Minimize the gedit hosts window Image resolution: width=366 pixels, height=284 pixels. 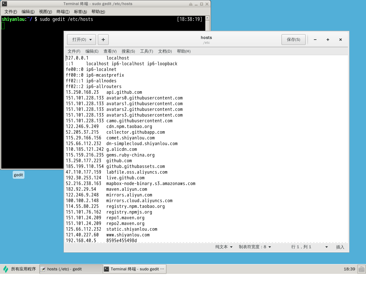315,40
